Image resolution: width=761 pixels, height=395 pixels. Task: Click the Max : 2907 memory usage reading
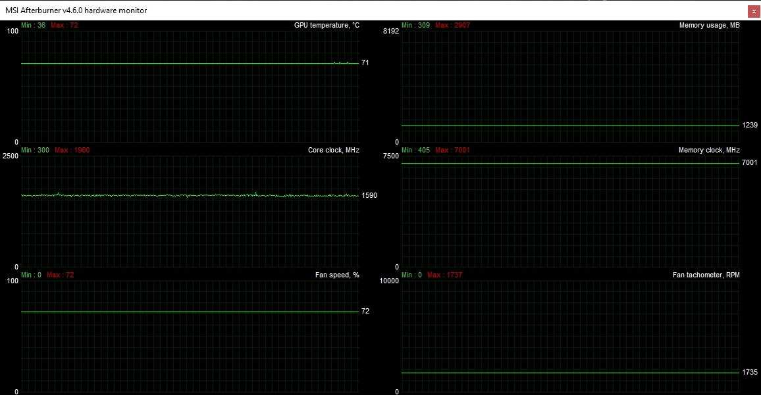(x=452, y=26)
